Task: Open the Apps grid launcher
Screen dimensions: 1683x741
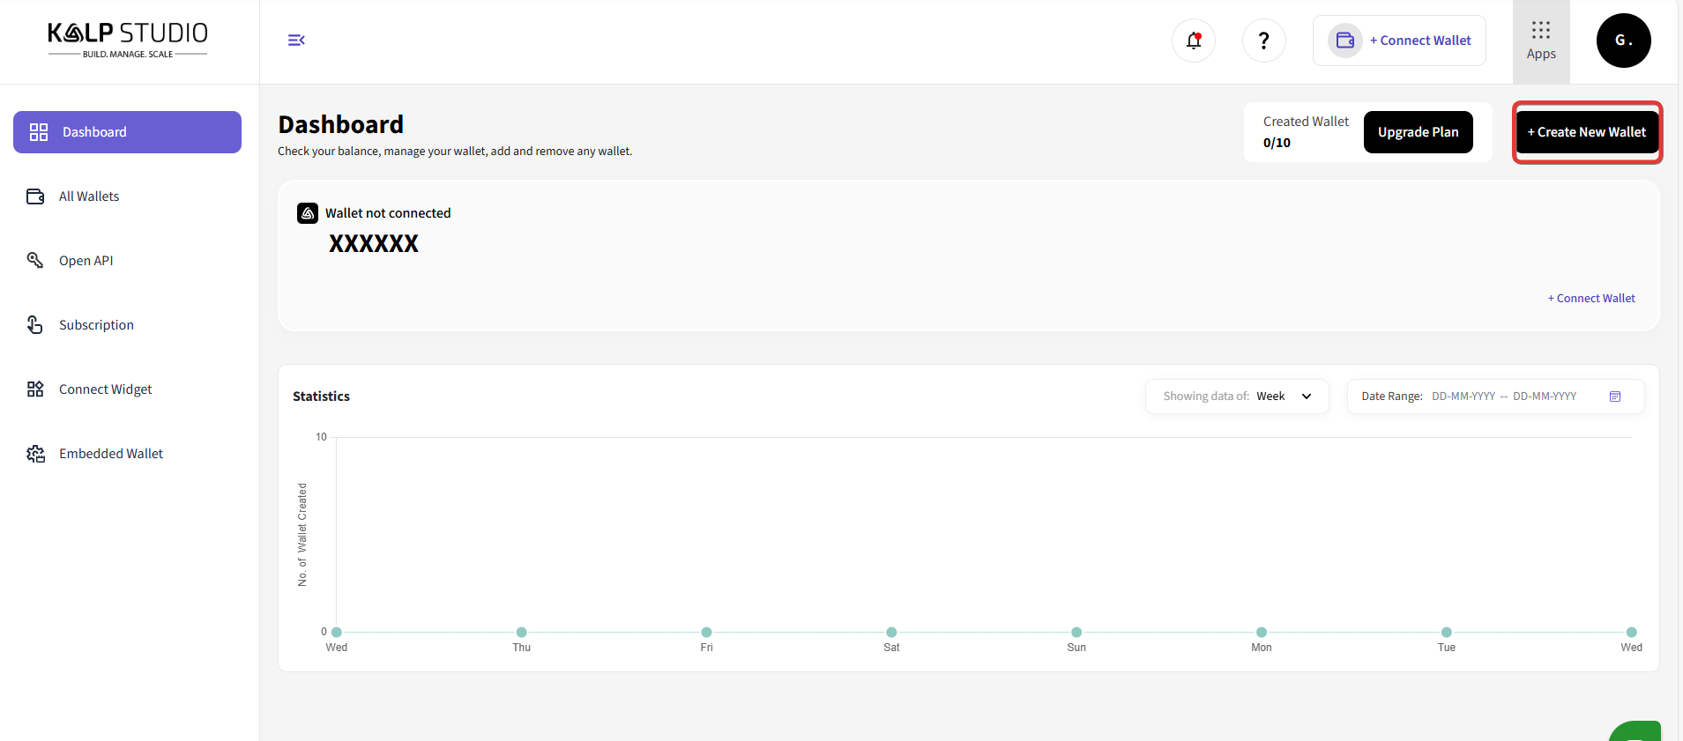Action: [1540, 41]
